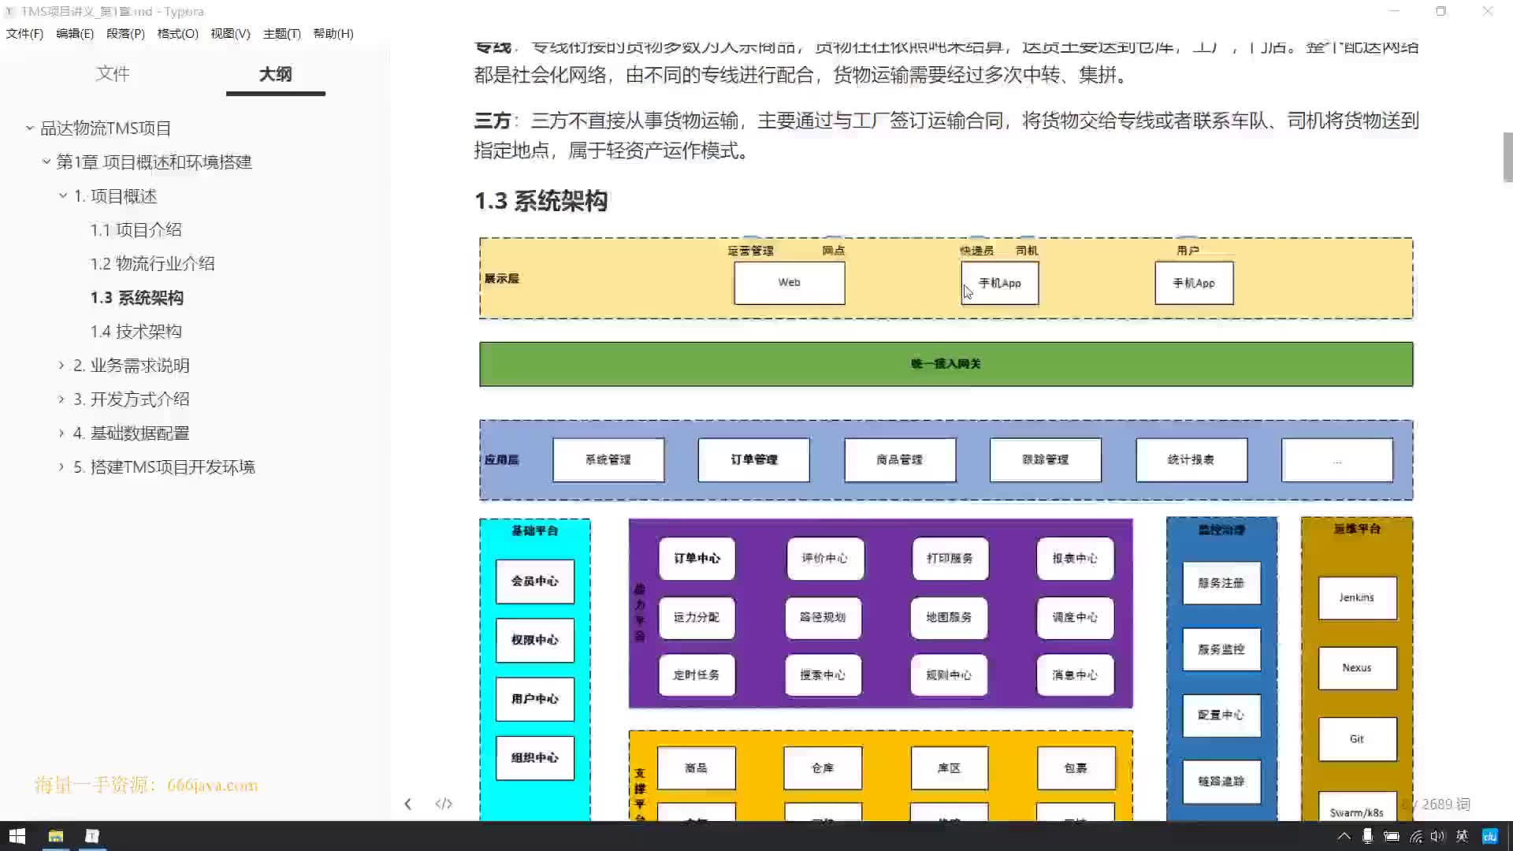Collapse the 品达物流TMS项目 outline node

coord(29,128)
